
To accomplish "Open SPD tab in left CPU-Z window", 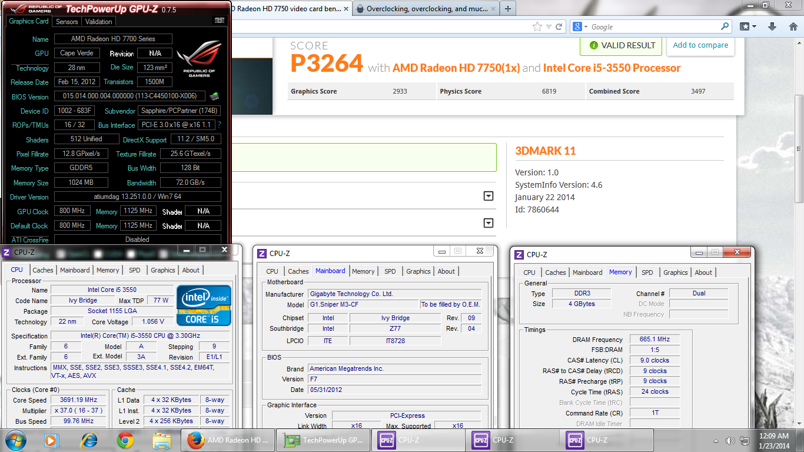I will coord(135,270).
